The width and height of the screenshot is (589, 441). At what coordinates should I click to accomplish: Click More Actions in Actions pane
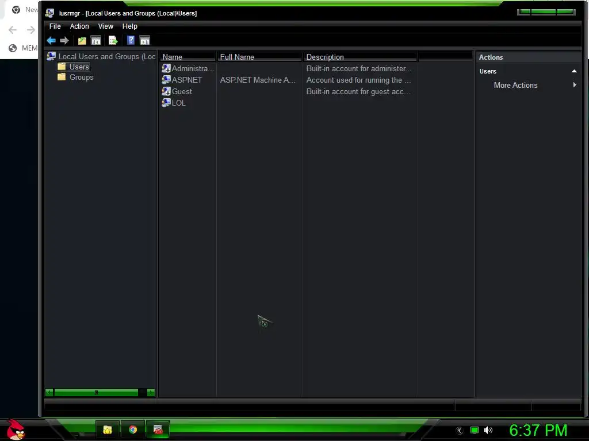(515, 85)
